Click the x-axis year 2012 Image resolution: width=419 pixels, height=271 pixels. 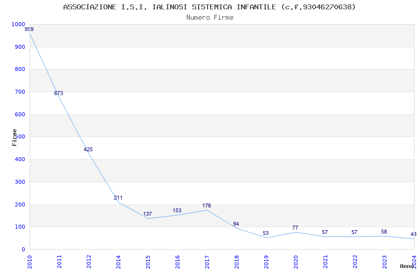(x=89, y=262)
